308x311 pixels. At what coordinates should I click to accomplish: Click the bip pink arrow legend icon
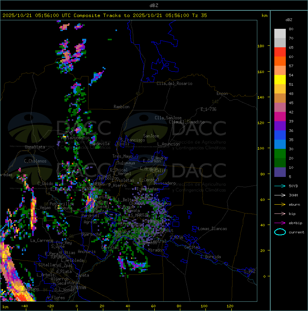pyautogui.click(x=280, y=214)
